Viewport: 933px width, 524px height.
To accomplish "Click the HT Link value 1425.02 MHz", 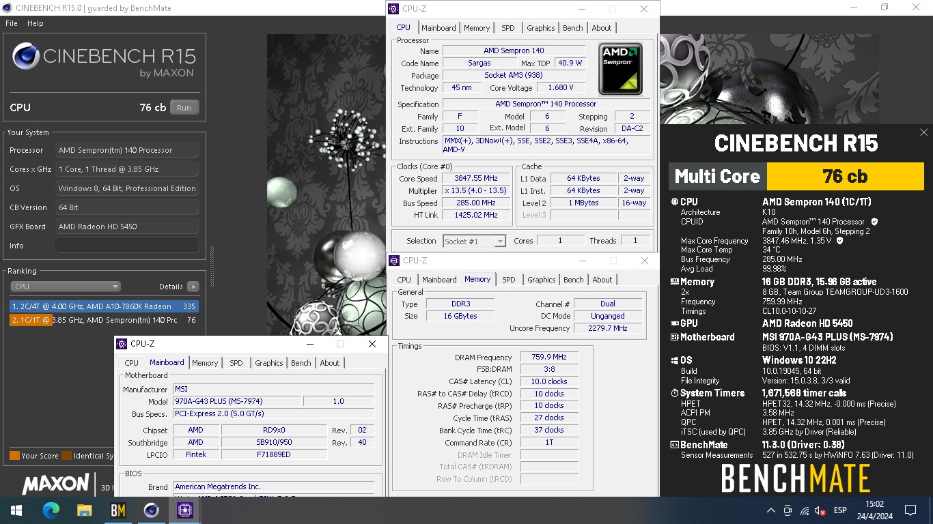I will click(476, 215).
